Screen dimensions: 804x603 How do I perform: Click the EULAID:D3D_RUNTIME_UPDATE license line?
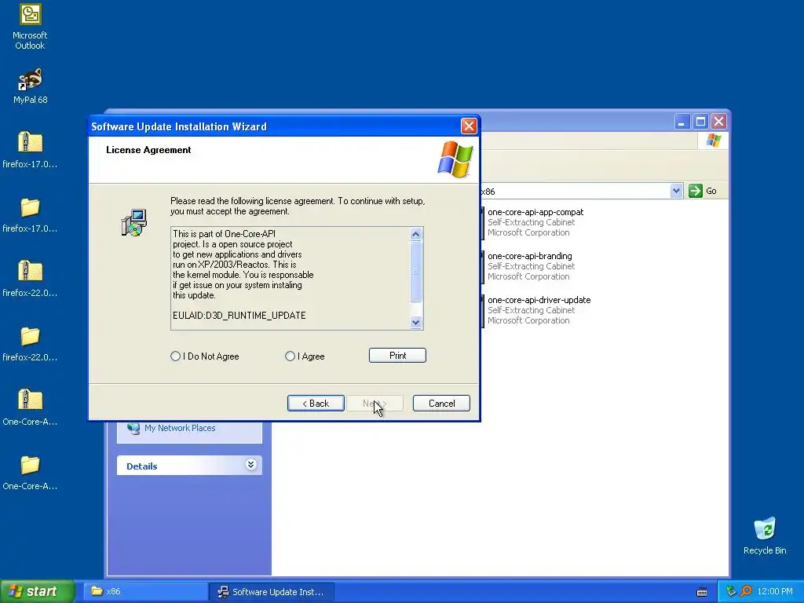coord(239,316)
